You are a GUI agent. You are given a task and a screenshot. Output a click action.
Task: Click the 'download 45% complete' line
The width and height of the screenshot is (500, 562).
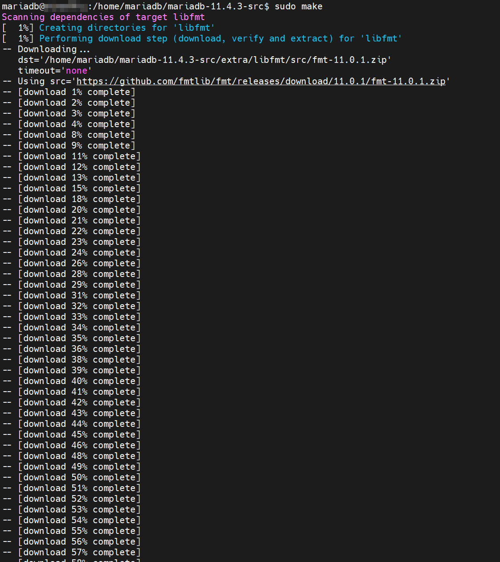(72, 435)
